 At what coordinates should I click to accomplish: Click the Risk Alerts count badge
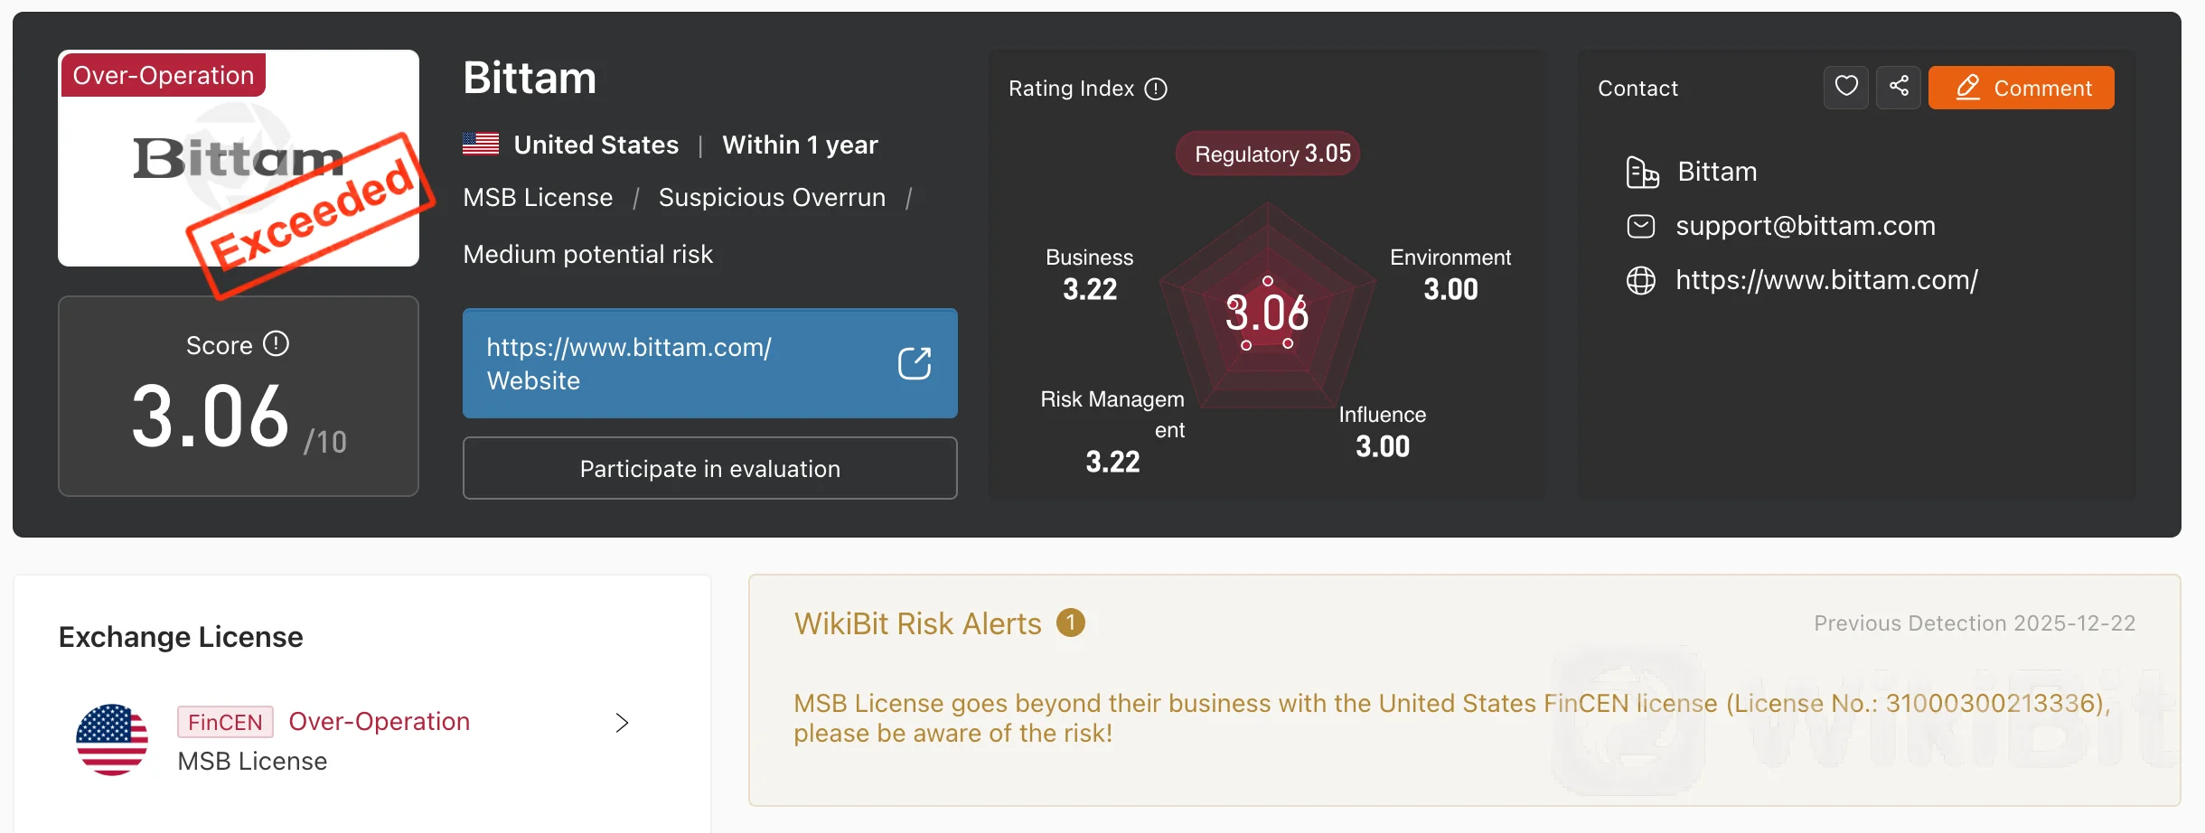pos(1071,623)
